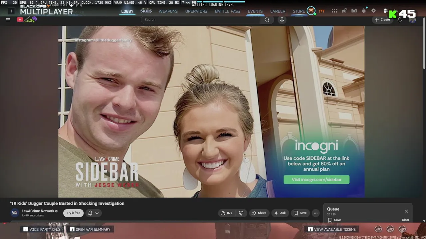Click the scrollbar down arrow

[424, 221]
